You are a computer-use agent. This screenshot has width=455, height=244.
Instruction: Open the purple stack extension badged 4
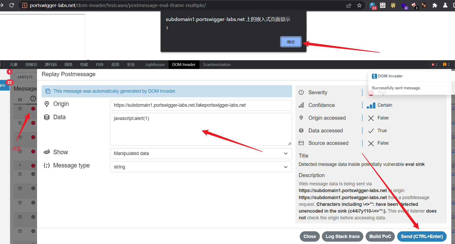(404, 6)
